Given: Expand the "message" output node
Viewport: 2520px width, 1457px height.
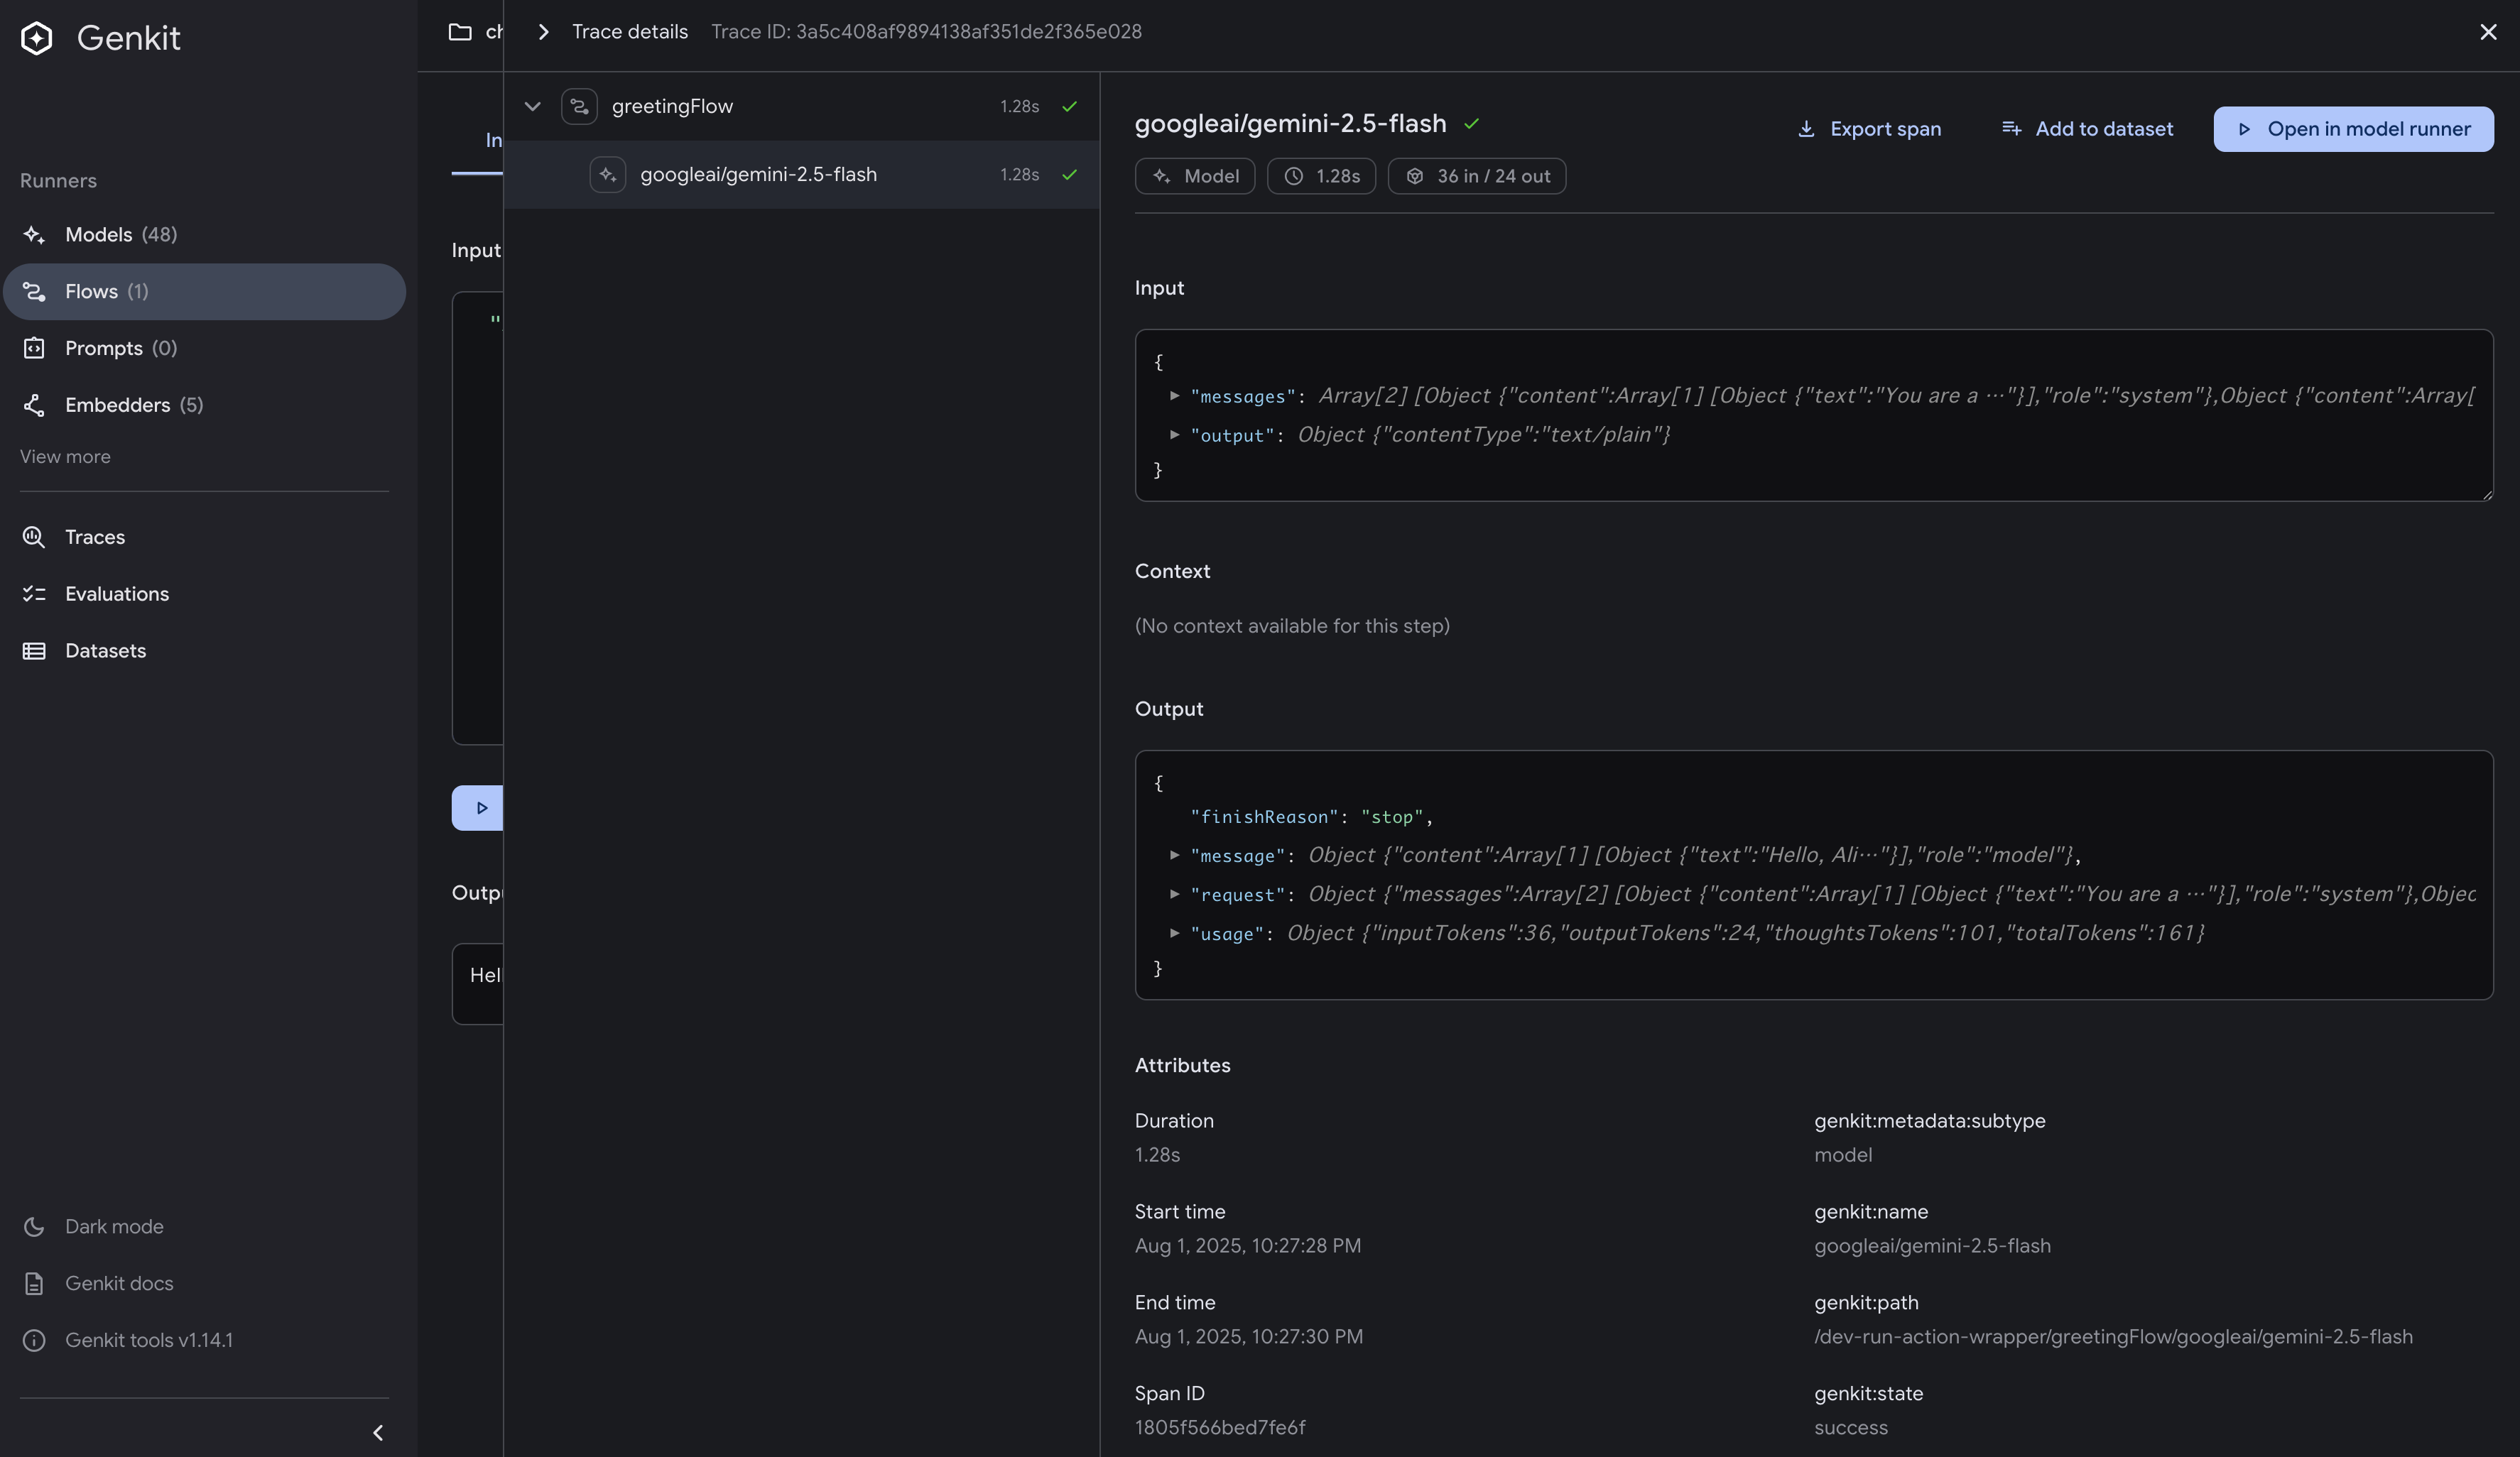Looking at the screenshot, I should [x=1175, y=855].
